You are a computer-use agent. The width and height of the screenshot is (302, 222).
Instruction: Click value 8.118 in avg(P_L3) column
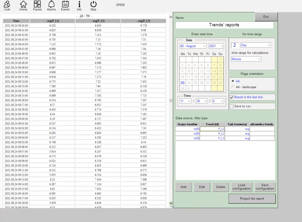click(143, 86)
